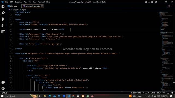This screenshot has height=98, width=175.
Task: Open the Source Control view
Action: pyautogui.click(x=3, y=19)
